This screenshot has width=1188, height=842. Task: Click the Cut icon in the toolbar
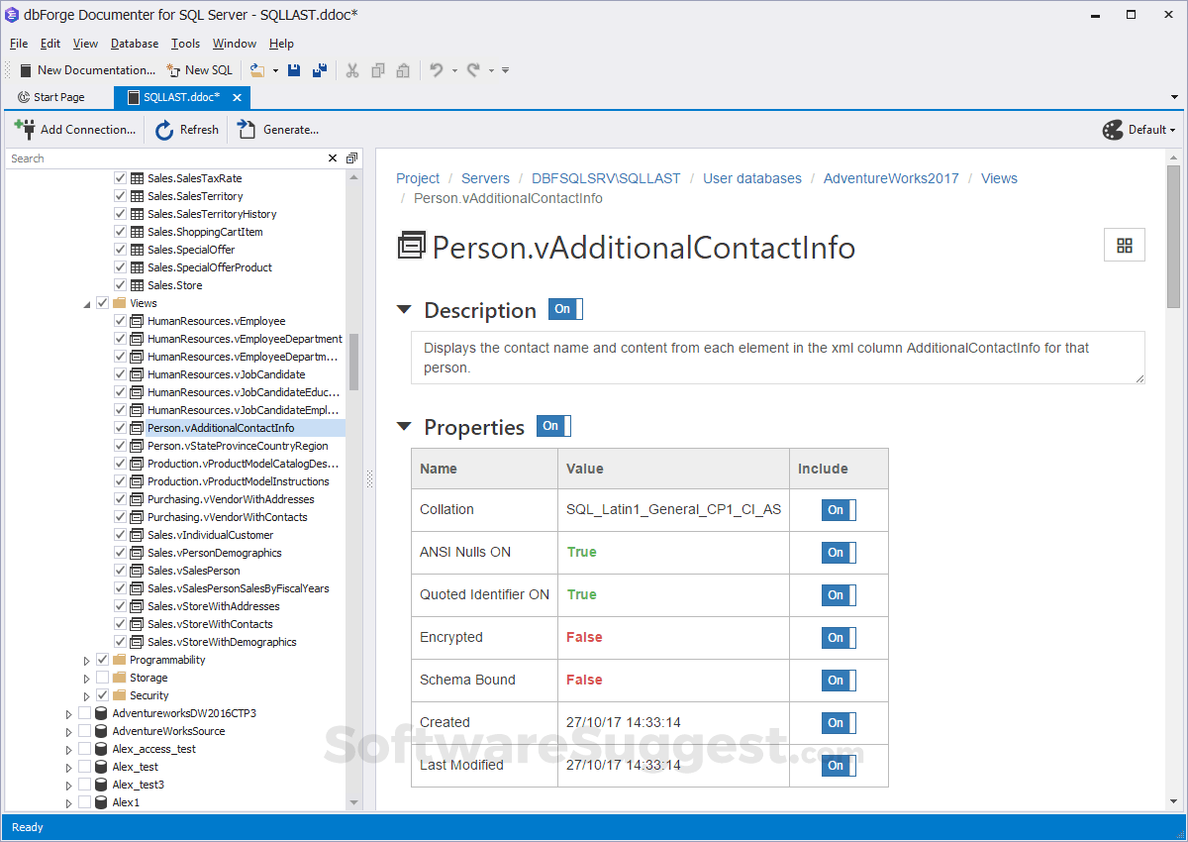point(352,69)
